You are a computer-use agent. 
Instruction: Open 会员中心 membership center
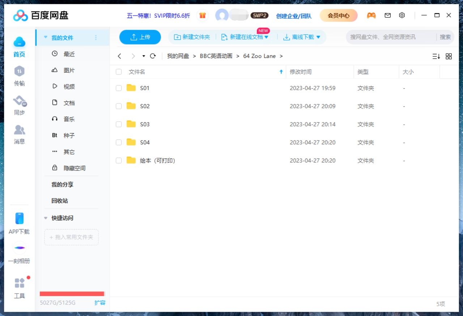(x=338, y=16)
